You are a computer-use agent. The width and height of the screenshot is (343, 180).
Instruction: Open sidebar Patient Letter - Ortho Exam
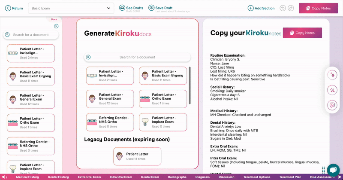click(x=31, y=123)
